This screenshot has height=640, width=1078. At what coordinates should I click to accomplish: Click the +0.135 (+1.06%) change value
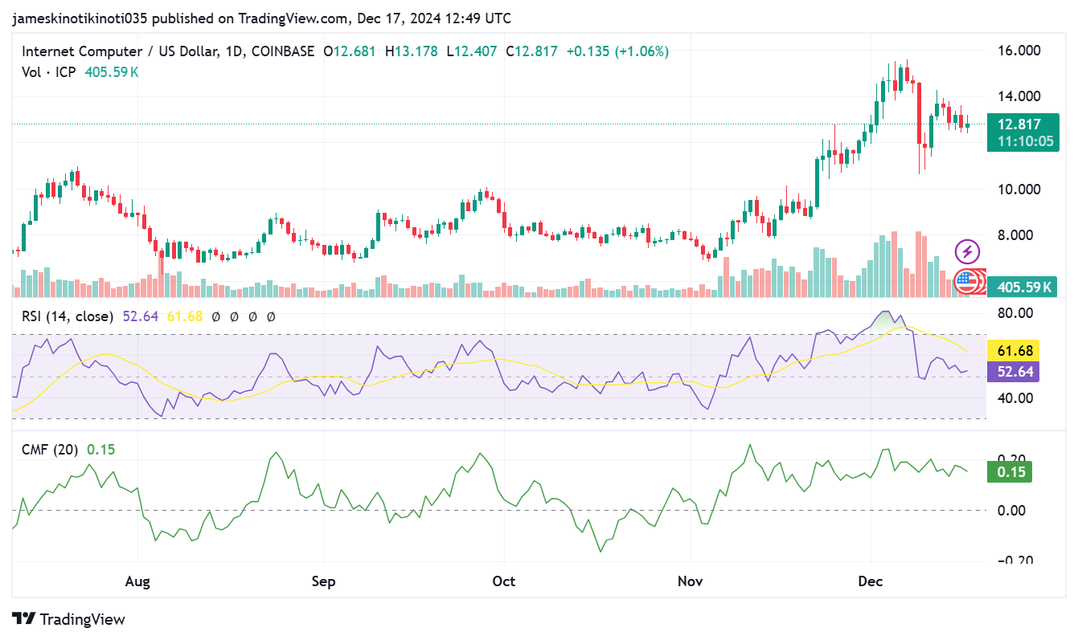click(x=617, y=51)
